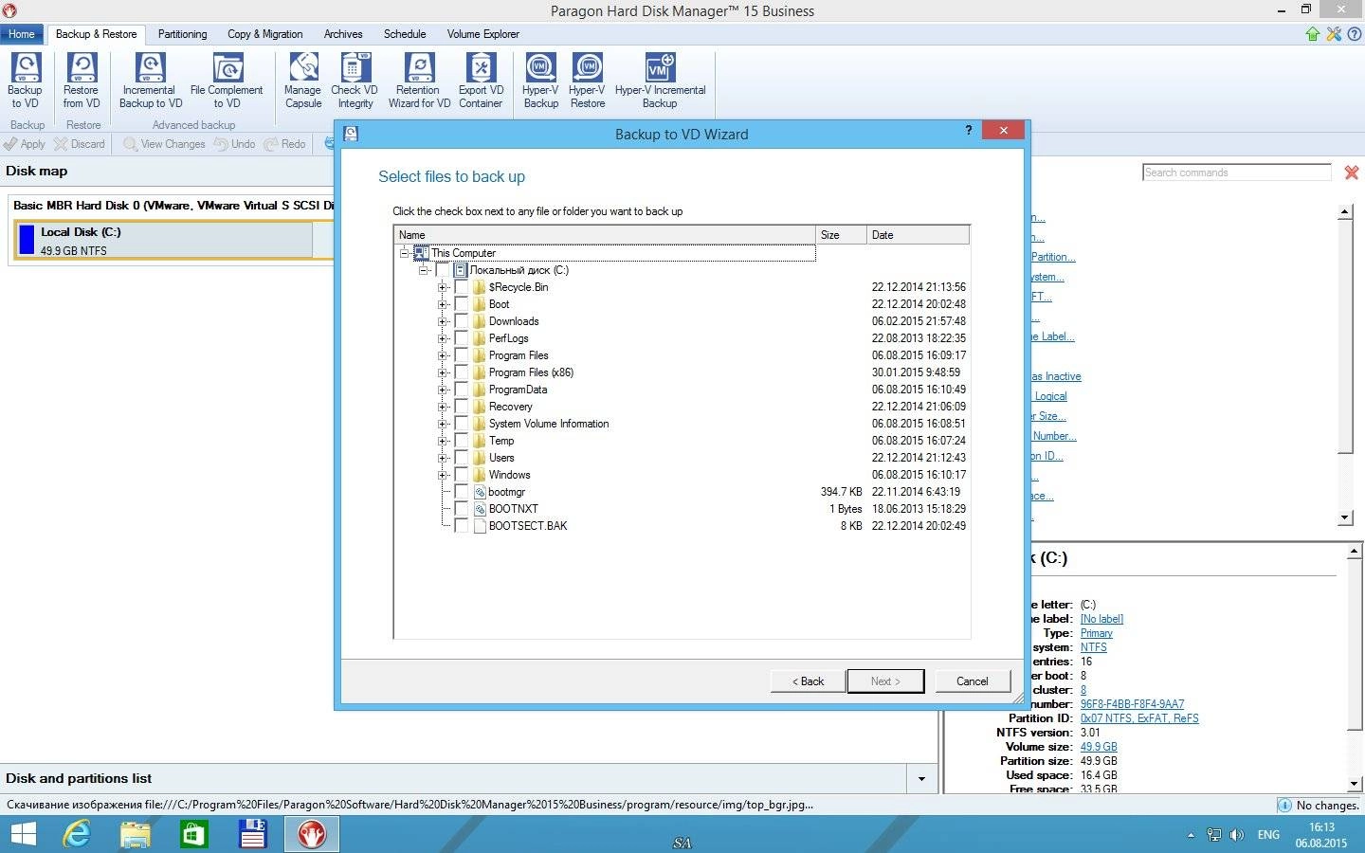This screenshot has height=853, width=1365.
Task: Click the green home icon top right
Action: (1313, 34)
